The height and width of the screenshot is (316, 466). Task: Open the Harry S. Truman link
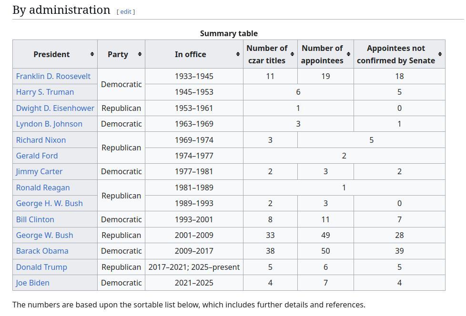coord(45,92)
